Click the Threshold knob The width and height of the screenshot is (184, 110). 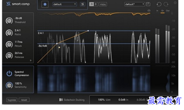(9, 21)
